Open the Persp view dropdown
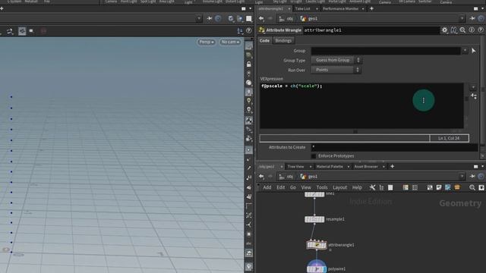 point(207,42)
